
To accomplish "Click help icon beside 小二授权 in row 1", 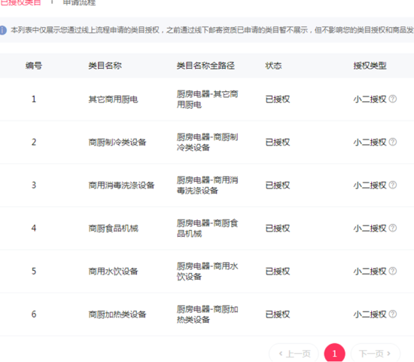I will [x=393, y=99].
